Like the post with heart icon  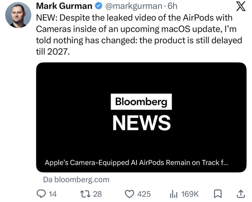pos(130,194)
